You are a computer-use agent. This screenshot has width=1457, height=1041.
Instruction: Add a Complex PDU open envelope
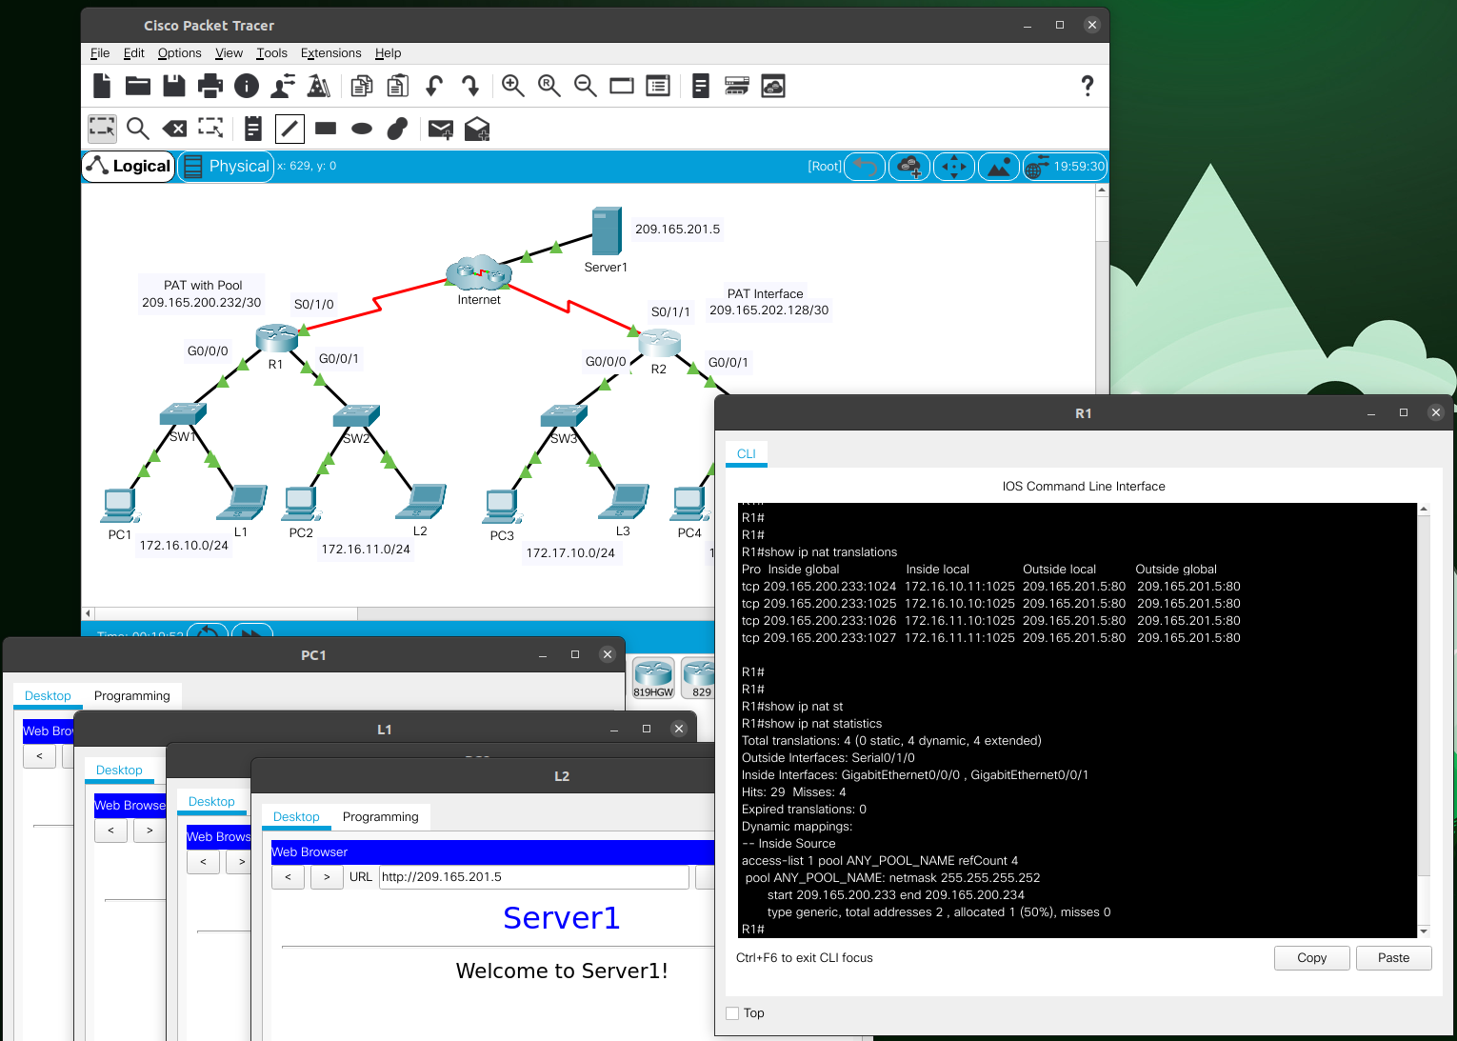[477, 130]
